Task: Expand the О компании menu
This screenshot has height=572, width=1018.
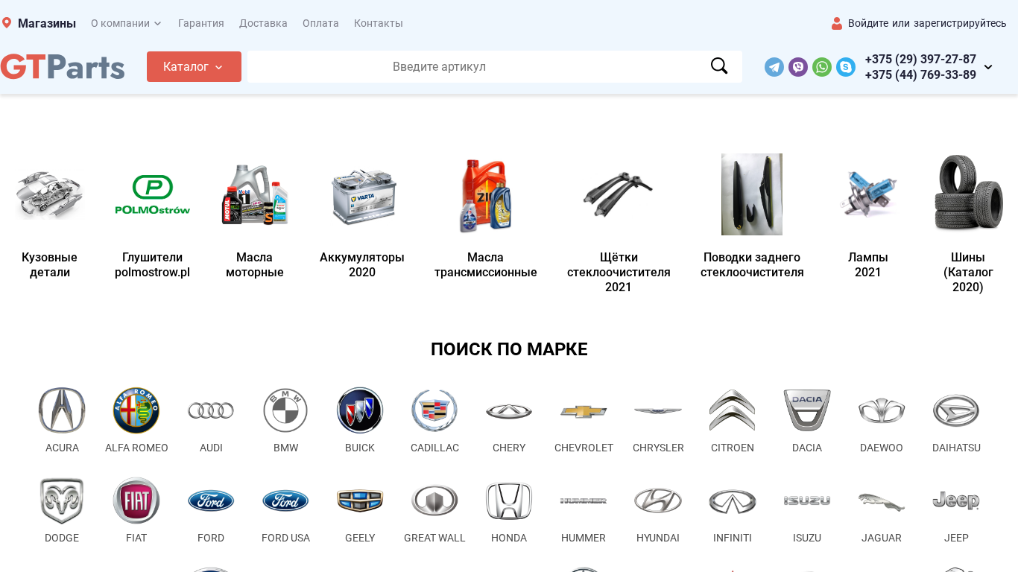Action: (x=126, y=23)
